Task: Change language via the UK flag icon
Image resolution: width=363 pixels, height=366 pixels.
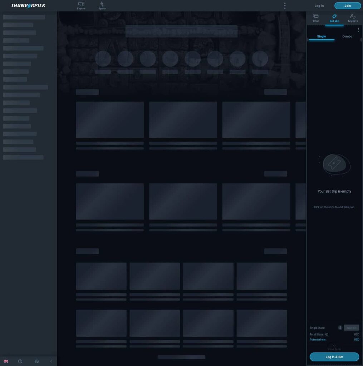Action: click(x=6, y=361)
